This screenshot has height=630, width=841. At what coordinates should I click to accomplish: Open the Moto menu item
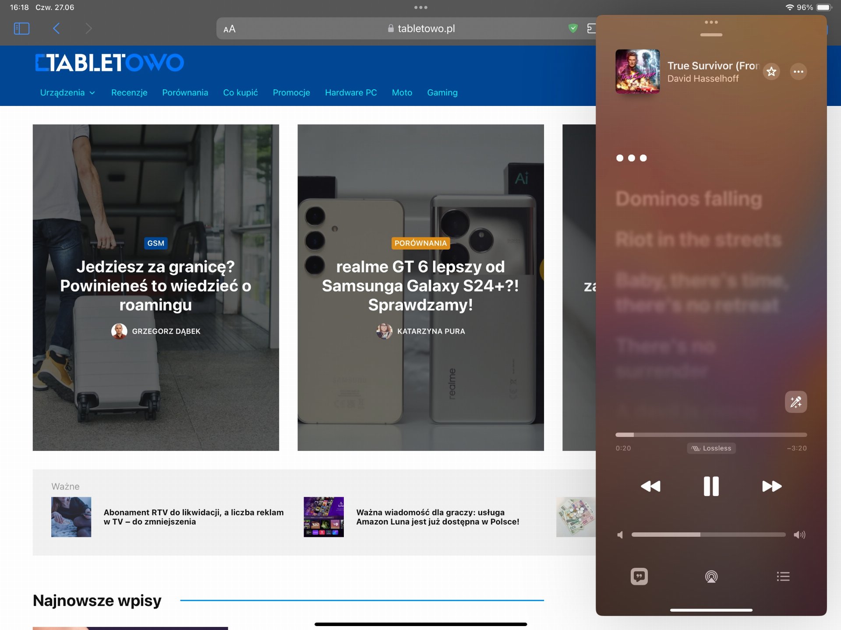[402, 92]
